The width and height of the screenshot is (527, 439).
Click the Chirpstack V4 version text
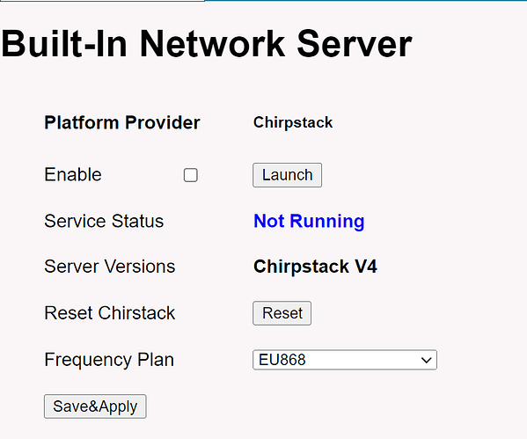point(315,267)
